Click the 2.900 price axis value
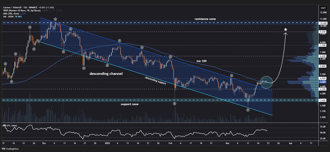 coord(323,117)
